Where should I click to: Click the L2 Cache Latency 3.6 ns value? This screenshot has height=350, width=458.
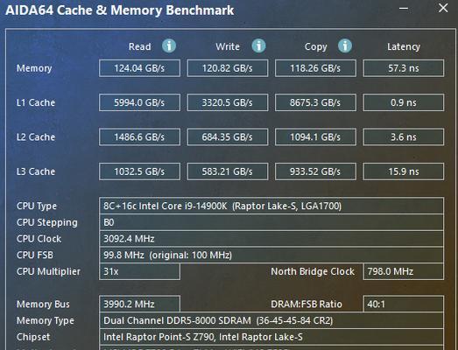pyautogui.click(x=404, y=136)
